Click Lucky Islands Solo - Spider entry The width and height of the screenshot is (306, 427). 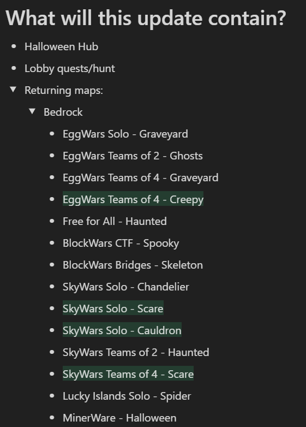click(127, 396)
